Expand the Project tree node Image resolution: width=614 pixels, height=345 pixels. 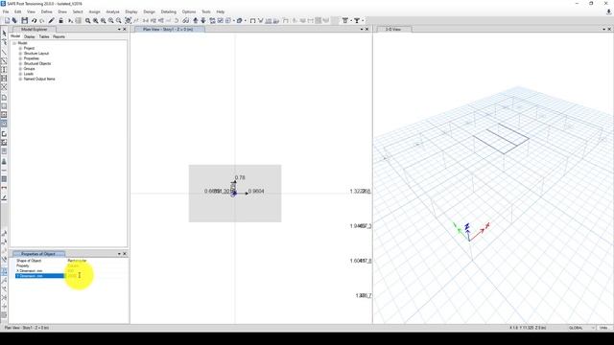click(20, 48)
